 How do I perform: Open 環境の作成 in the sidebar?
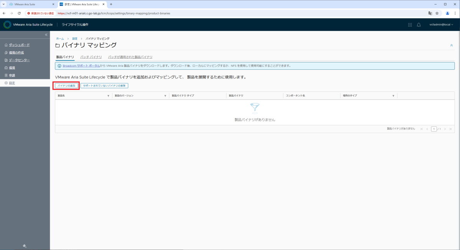16,52
